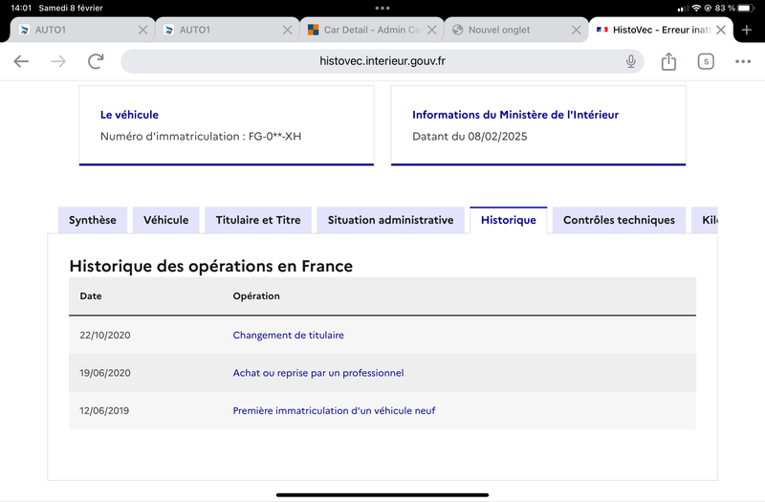Click the forward navigation arrow
The height and width of the screenshot is (502, 765).
pos(58,61)
